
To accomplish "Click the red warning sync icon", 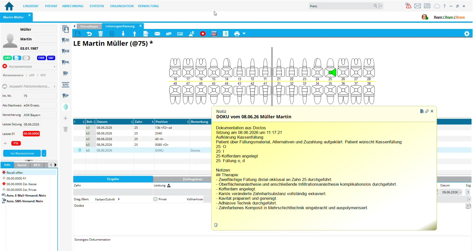I will pos(408,6).
